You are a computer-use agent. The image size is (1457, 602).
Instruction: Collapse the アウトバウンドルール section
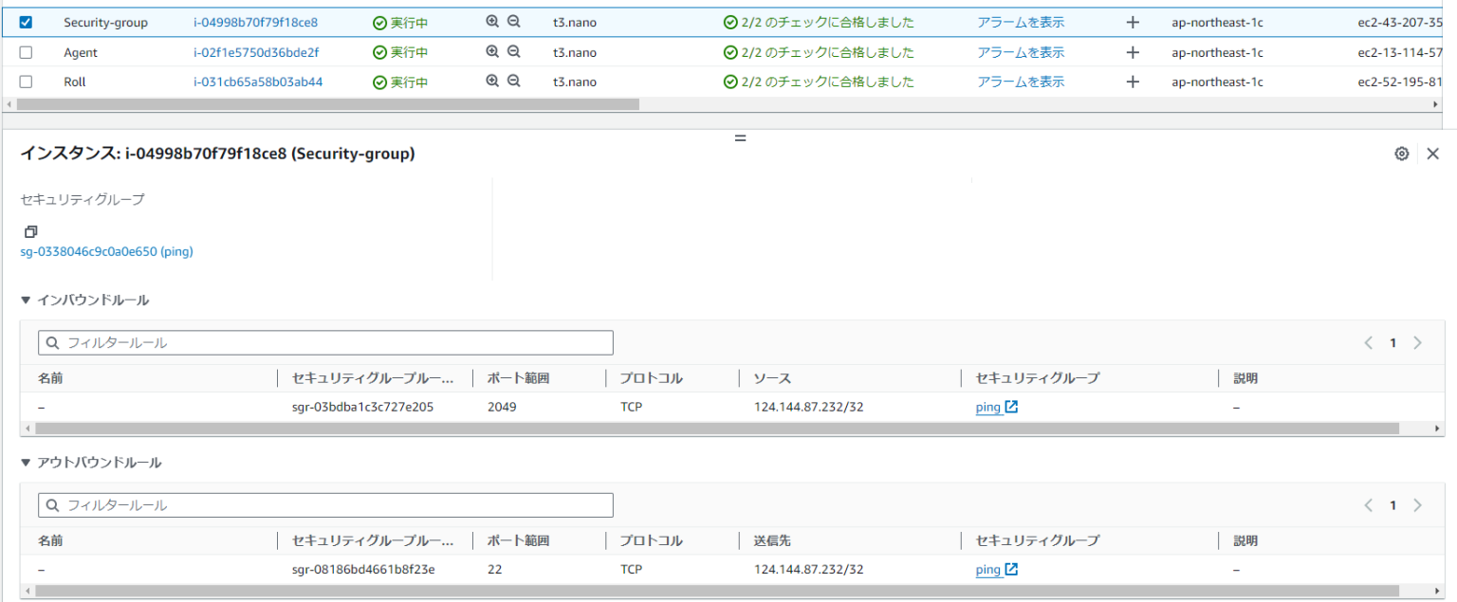tap(27, 463)
